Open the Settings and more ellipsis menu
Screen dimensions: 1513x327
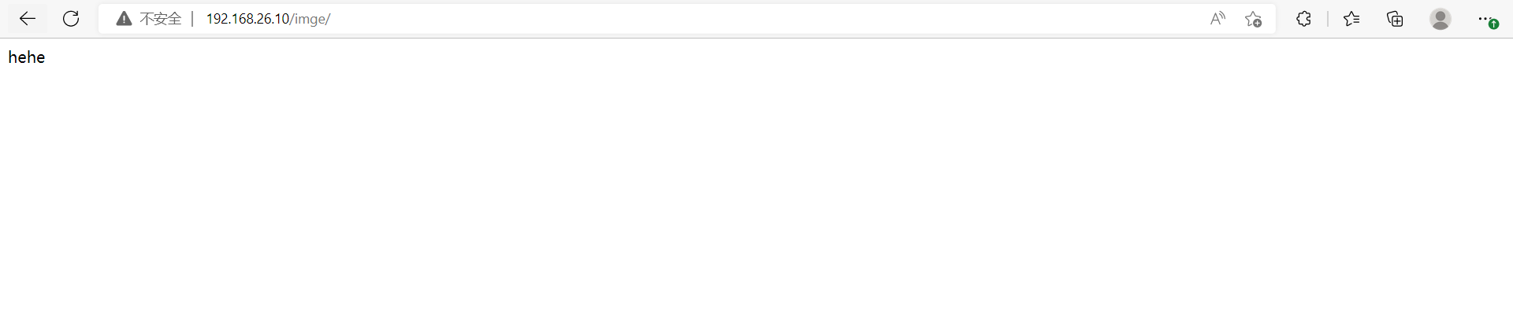tap(1484, 19)
